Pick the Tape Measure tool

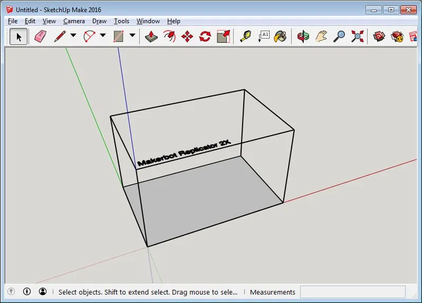point(246,36)
